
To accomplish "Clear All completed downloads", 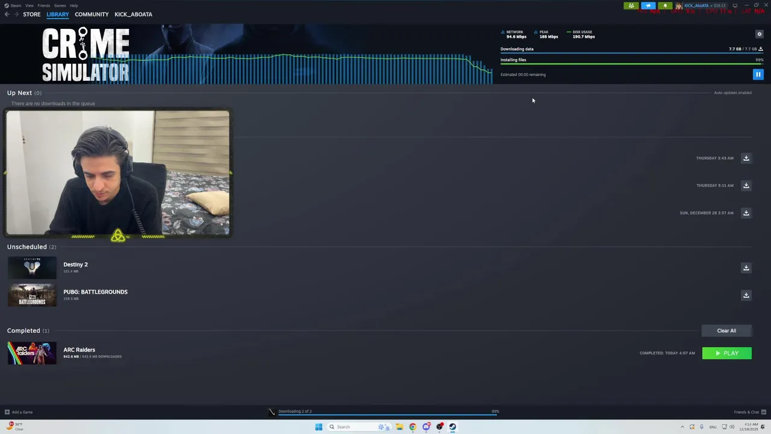I will point(726,330).
